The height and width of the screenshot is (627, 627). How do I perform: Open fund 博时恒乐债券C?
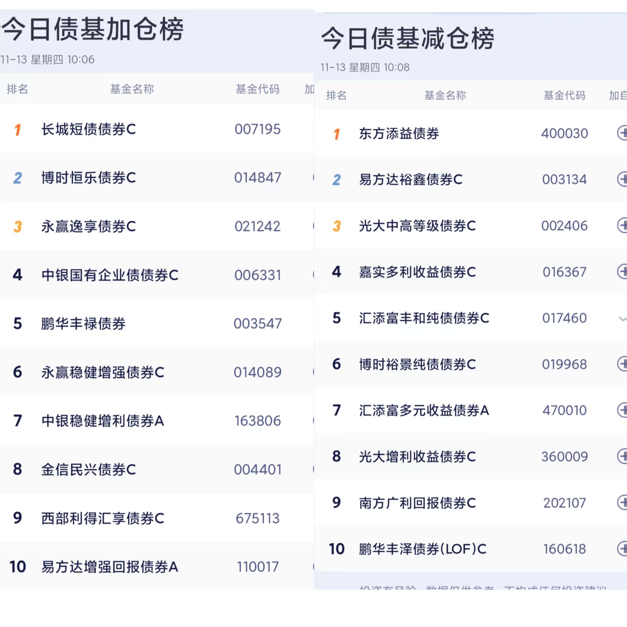click(x=89, y=178)
